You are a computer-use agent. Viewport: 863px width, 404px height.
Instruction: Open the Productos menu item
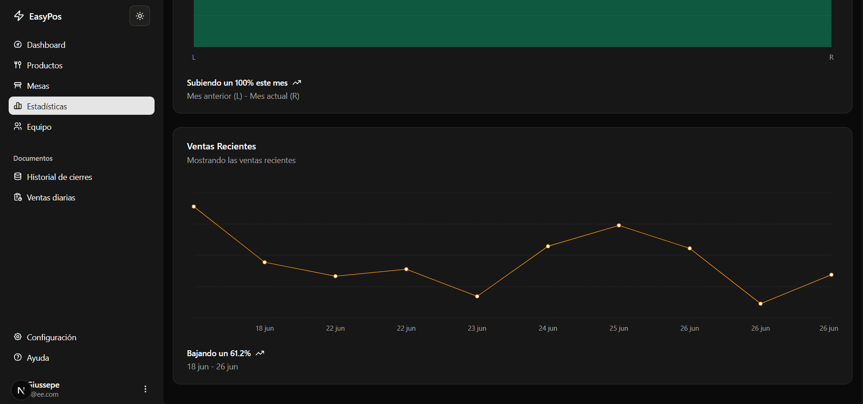[x=45, y=66]
